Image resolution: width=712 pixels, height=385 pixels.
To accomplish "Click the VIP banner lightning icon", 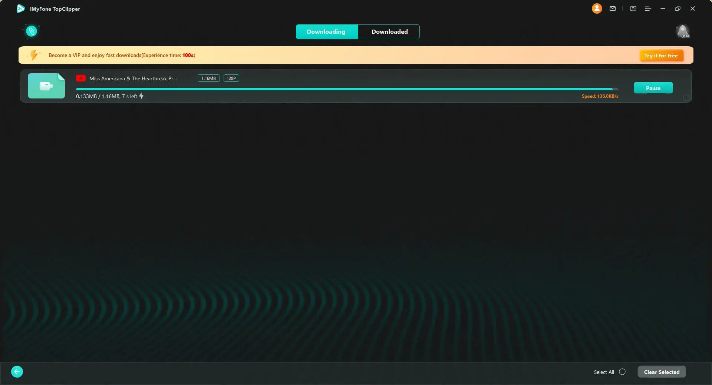I will pyautogui.click(x=34, y=55).
